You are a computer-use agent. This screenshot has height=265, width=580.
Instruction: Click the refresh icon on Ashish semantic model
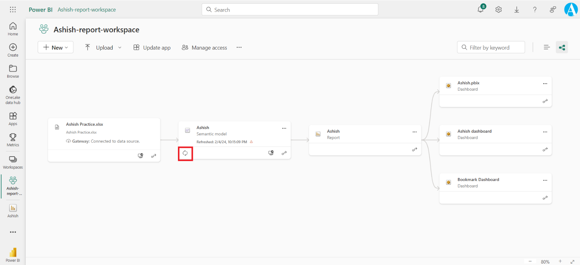click(x=185, y=153)
